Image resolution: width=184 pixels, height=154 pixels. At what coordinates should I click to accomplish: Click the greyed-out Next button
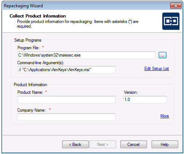[103, 145]
